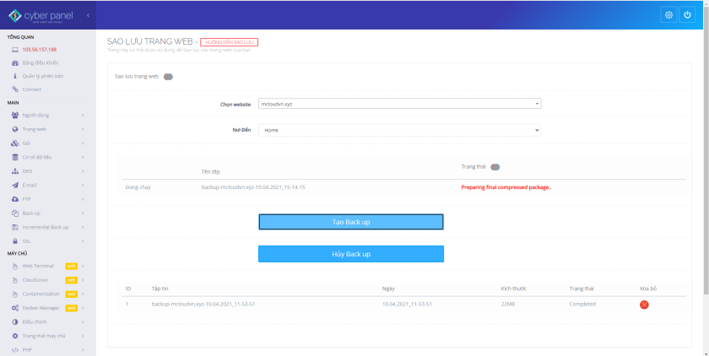Click the Tập tin column header

coord(160,289)
